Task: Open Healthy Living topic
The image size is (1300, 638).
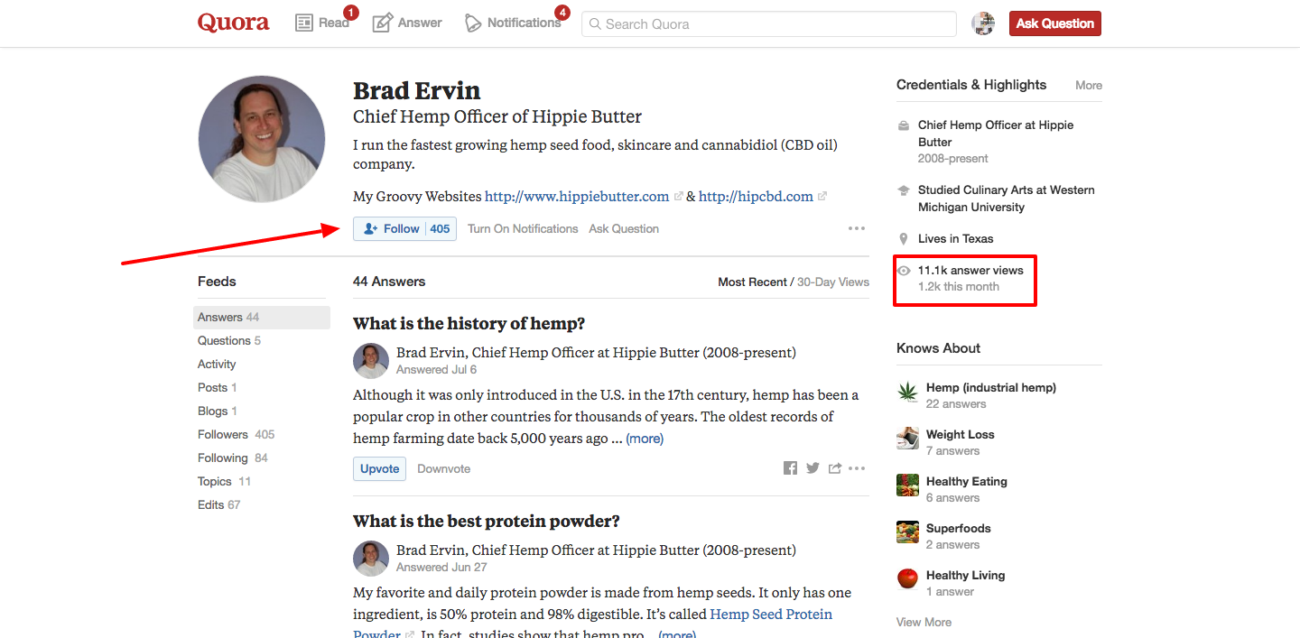Action: point(965,576)
